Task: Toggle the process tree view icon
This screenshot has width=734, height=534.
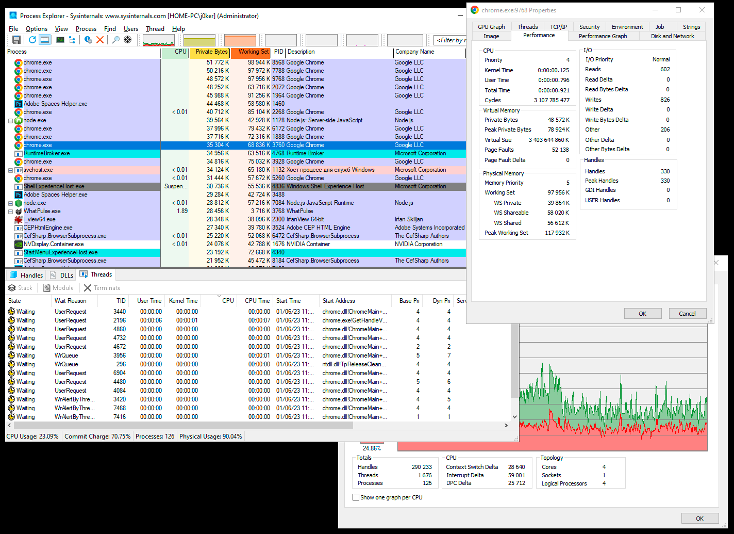Action: tap(72, 40)
